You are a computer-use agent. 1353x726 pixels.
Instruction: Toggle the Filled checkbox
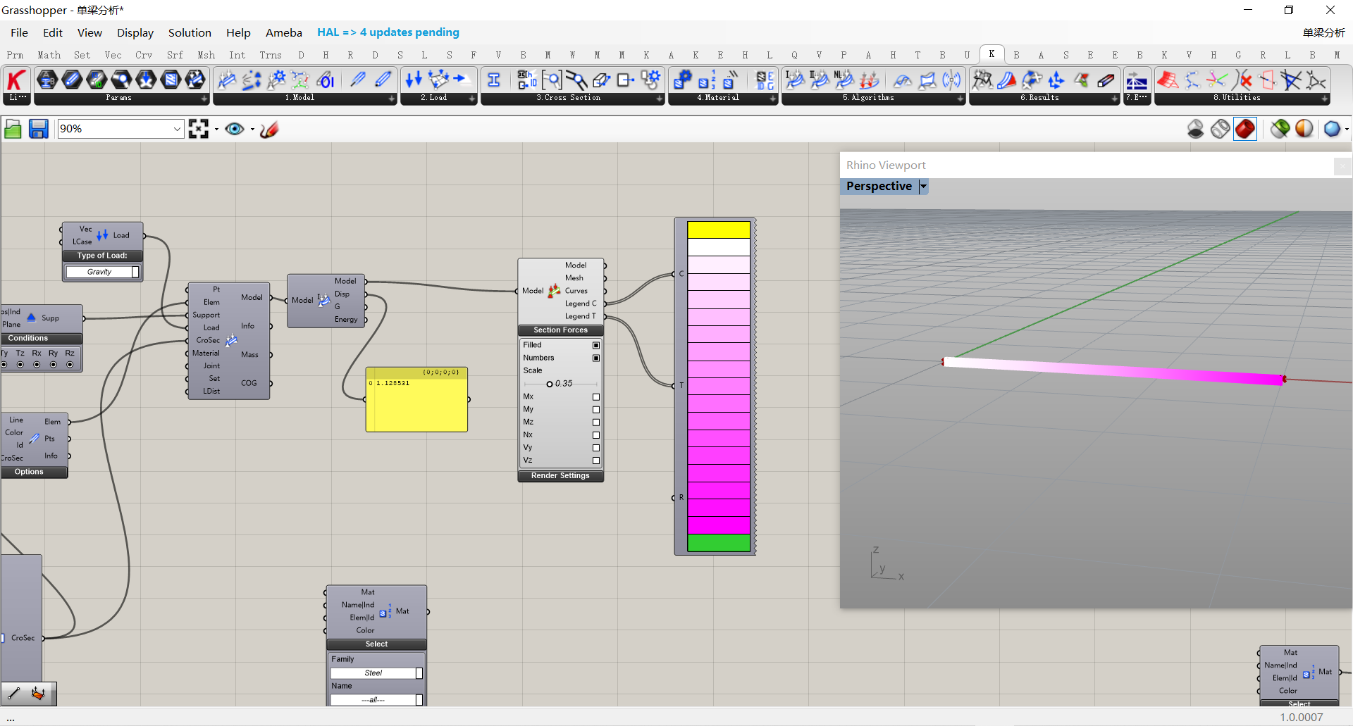point(596,345)
